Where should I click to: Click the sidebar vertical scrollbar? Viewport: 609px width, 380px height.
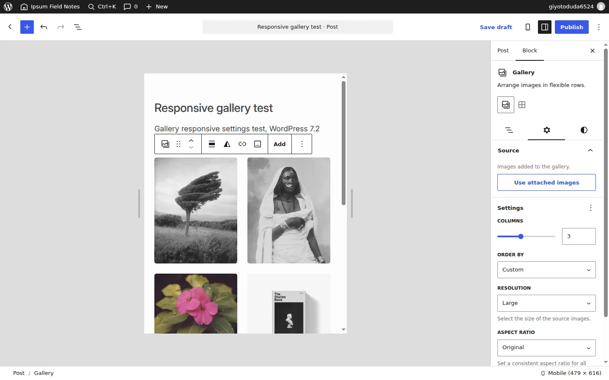pos(606,182)
